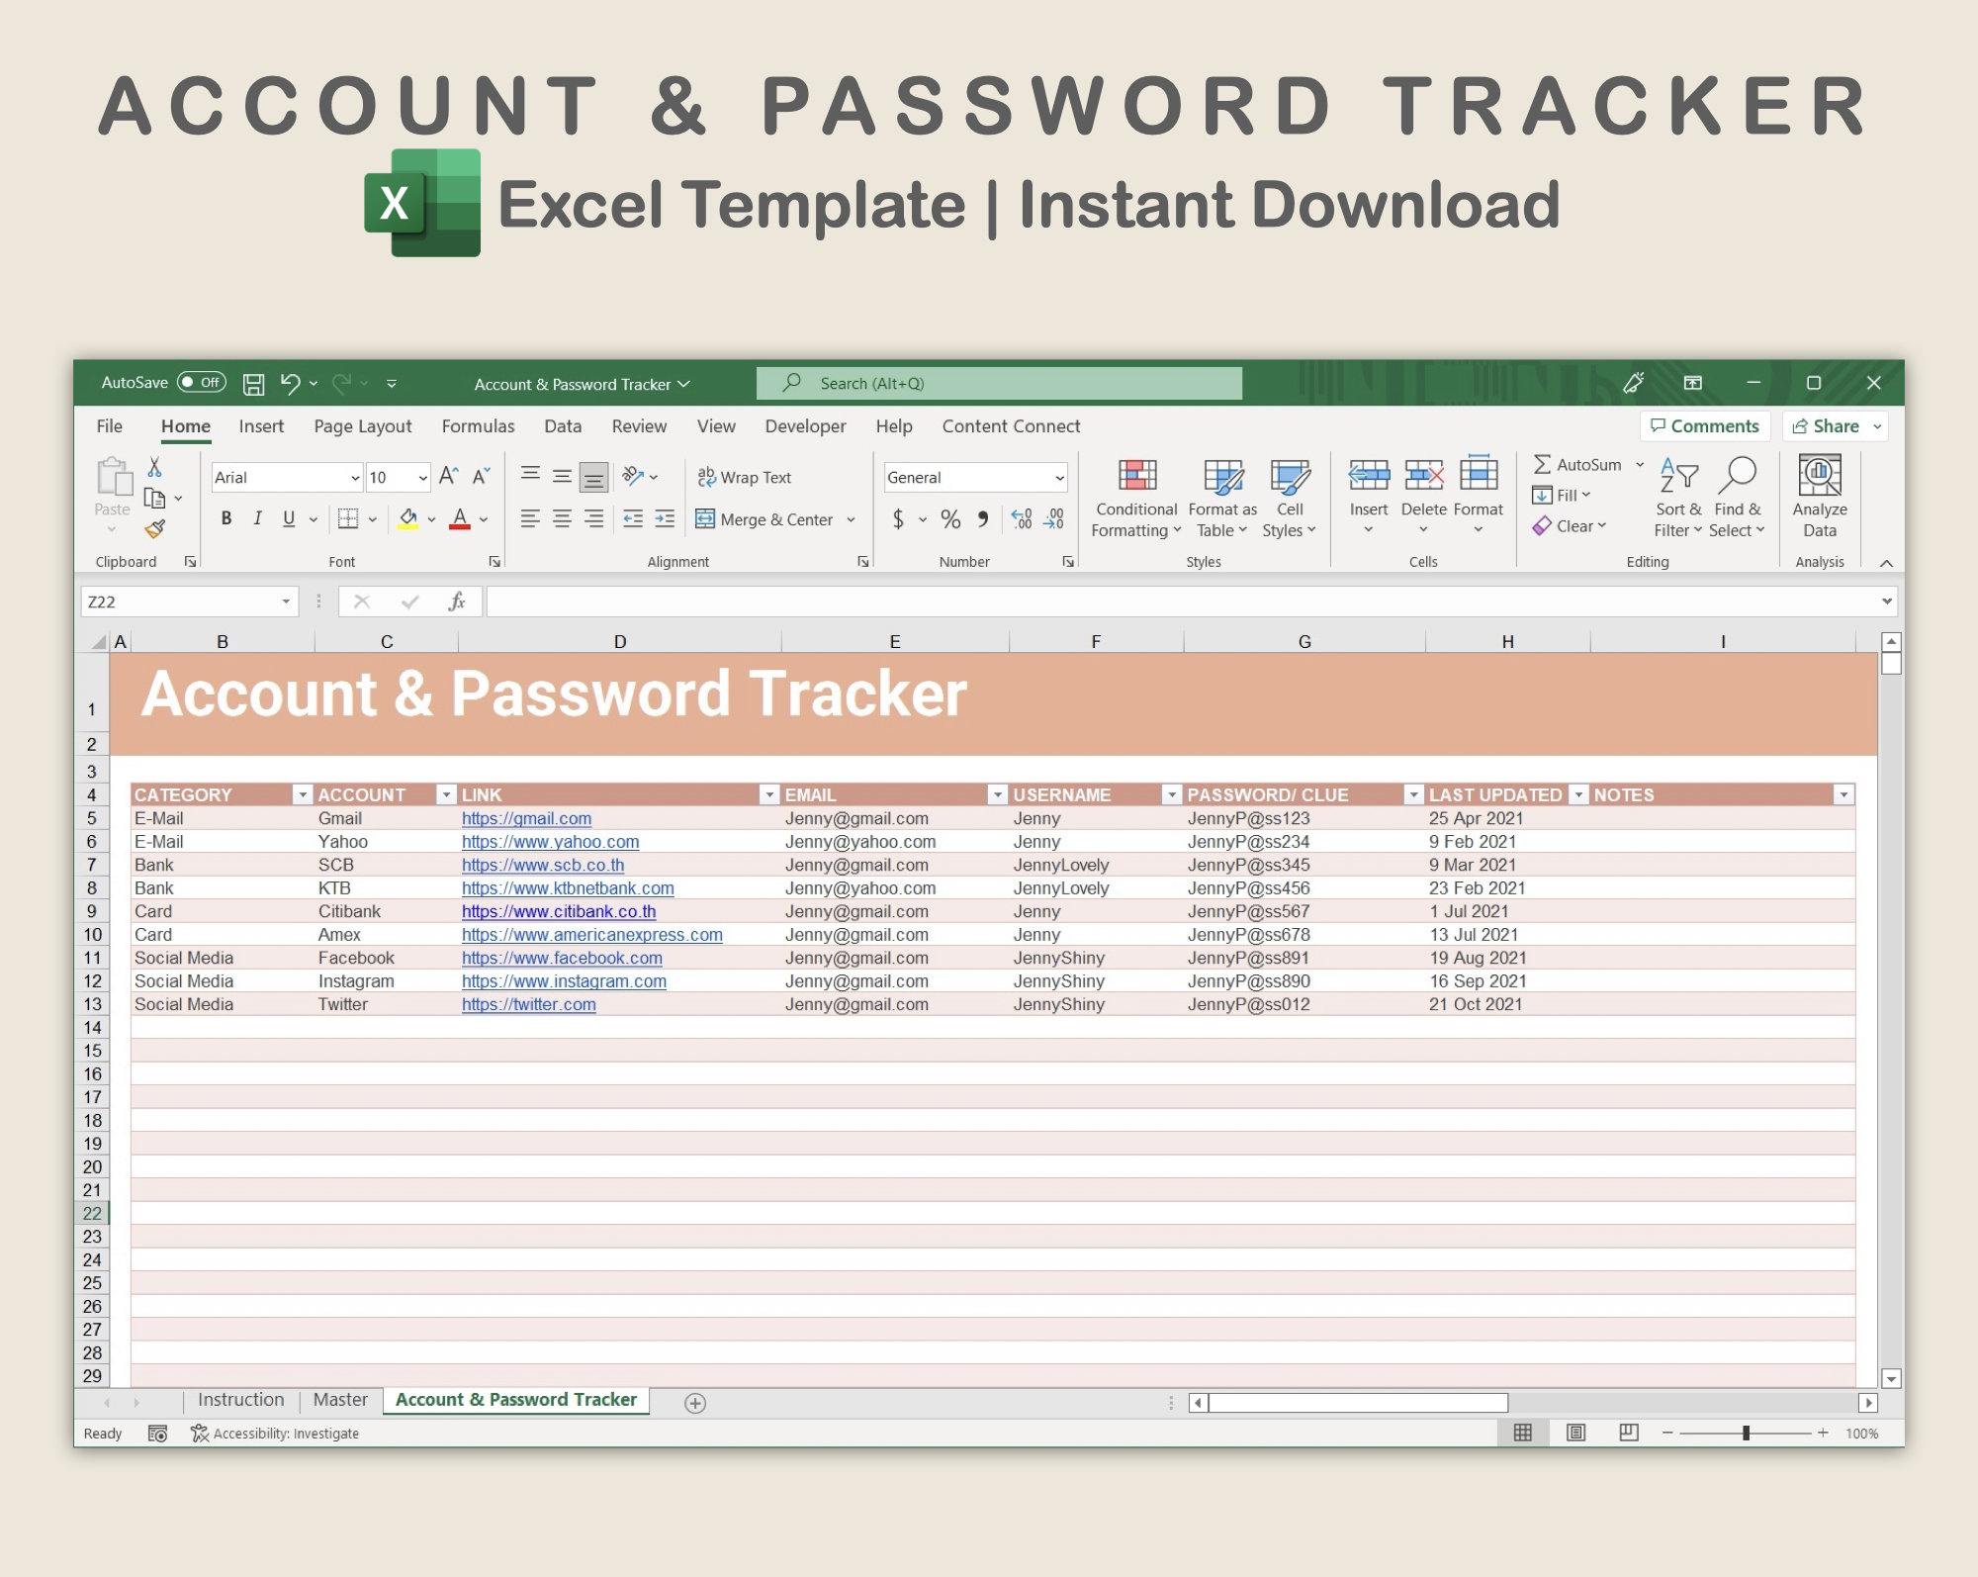Image resolution: width=1978 pixels, height=1577 pixels.
Task: Open the https://gmail.com link
Action: click(x=526, y=818)
